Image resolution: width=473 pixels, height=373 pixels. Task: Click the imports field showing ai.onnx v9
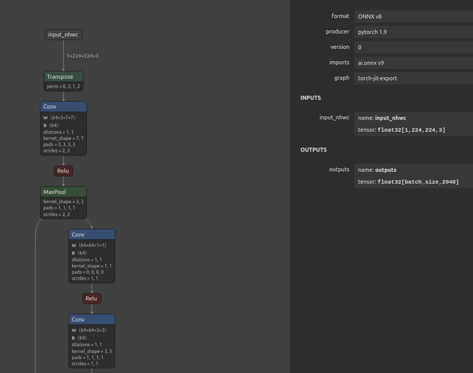coord(413,63)
